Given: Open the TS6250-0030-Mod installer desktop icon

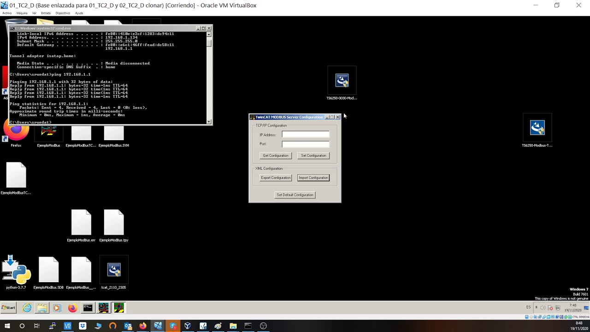Looking at the screenshot, I should click(342, 83).
